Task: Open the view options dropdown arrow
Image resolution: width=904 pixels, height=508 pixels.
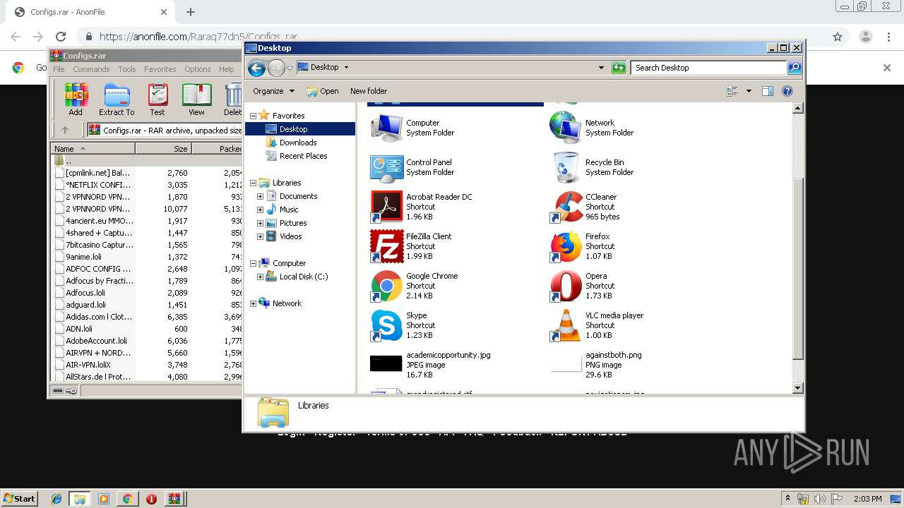Action: 749,91
